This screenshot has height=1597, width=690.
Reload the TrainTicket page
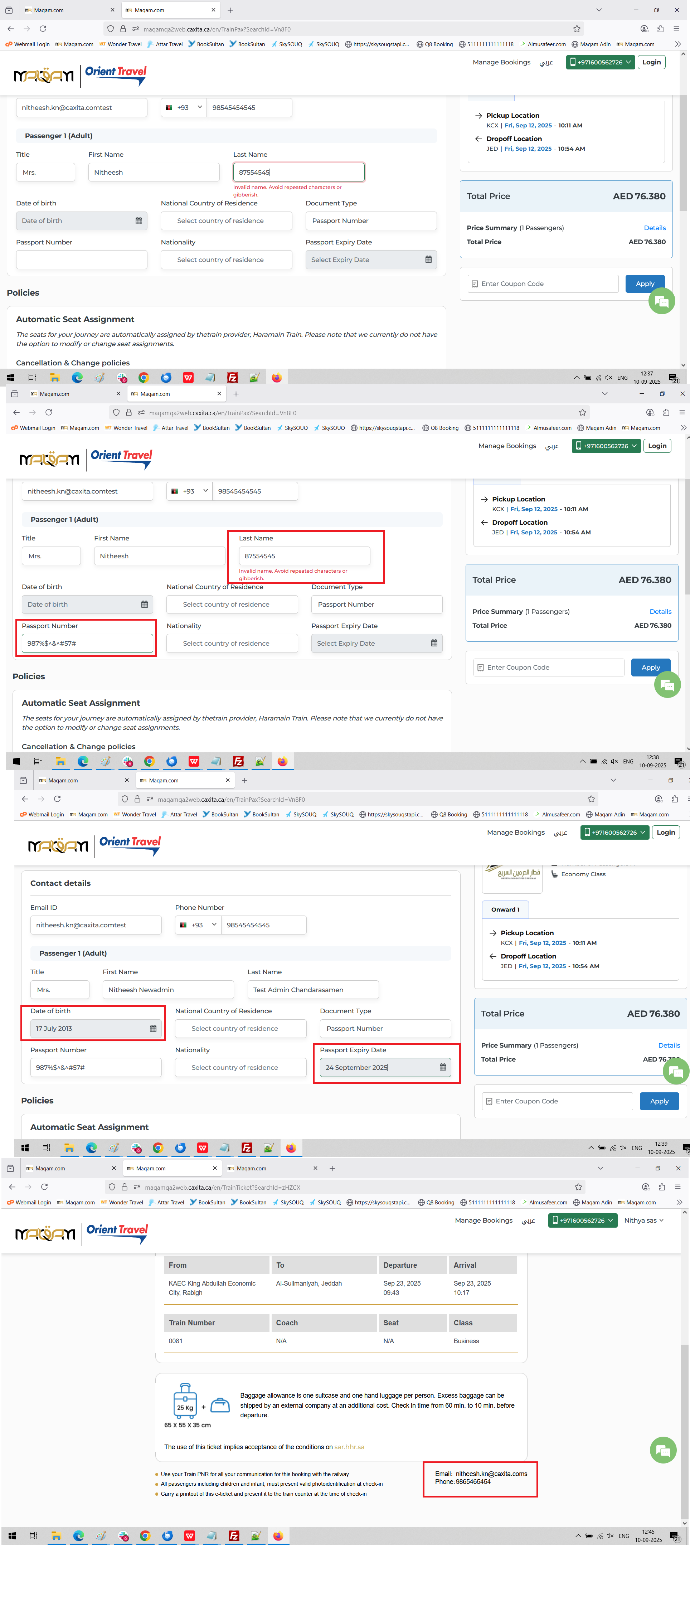[44, 1187]
